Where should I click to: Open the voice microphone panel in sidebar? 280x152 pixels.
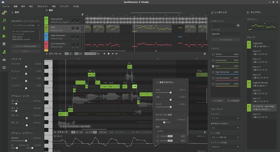[x=4, y=28]
